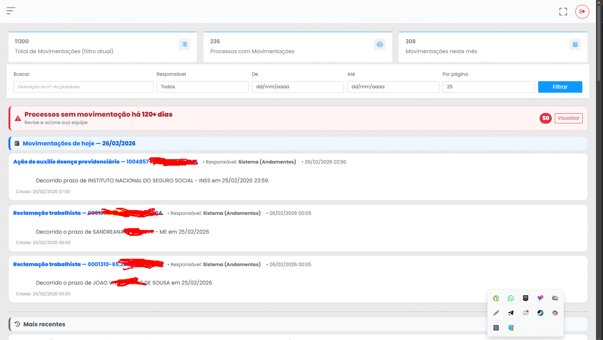Viewport: 603px width, 340px height.
Task: Open Discord from the system tray
Action: click(525, 313)
